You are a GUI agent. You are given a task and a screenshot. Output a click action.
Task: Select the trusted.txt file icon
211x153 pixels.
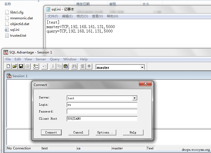pos(7,35)
